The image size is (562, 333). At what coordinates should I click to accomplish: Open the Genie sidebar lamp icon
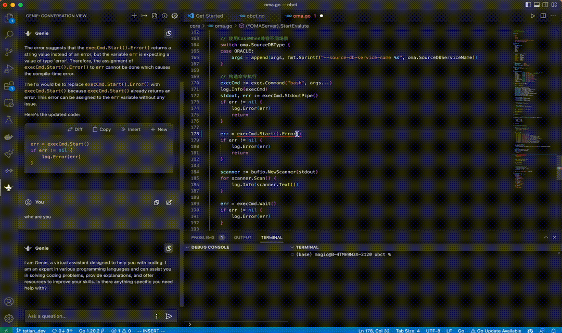8,188
